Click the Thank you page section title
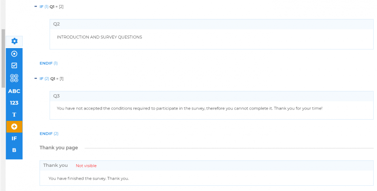 (59, 148)
